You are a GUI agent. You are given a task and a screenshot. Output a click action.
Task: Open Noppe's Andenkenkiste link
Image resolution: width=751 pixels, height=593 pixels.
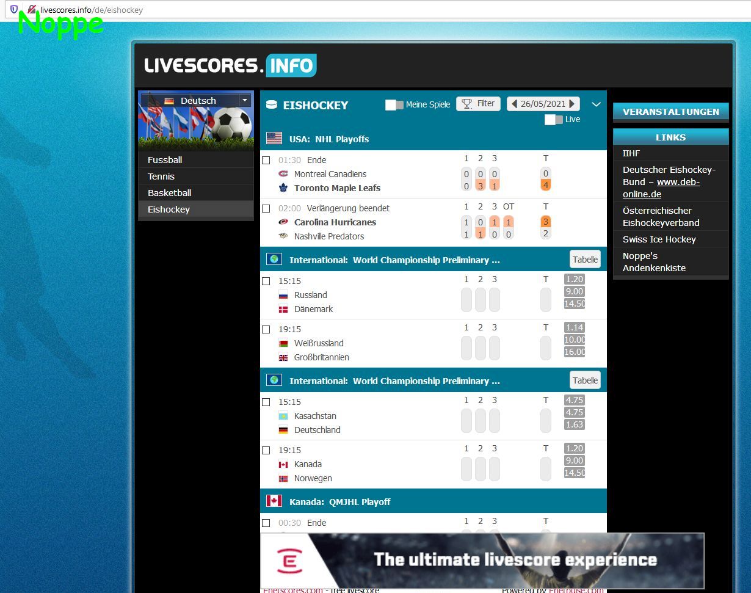coord(654,262)
